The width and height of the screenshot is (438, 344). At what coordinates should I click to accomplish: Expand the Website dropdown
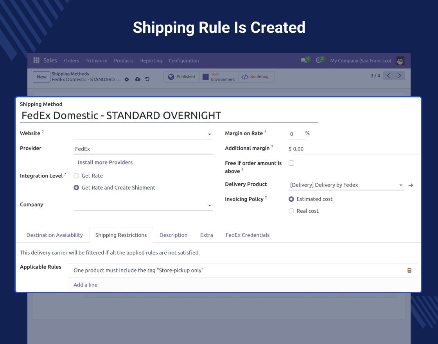tap(210, 134)
